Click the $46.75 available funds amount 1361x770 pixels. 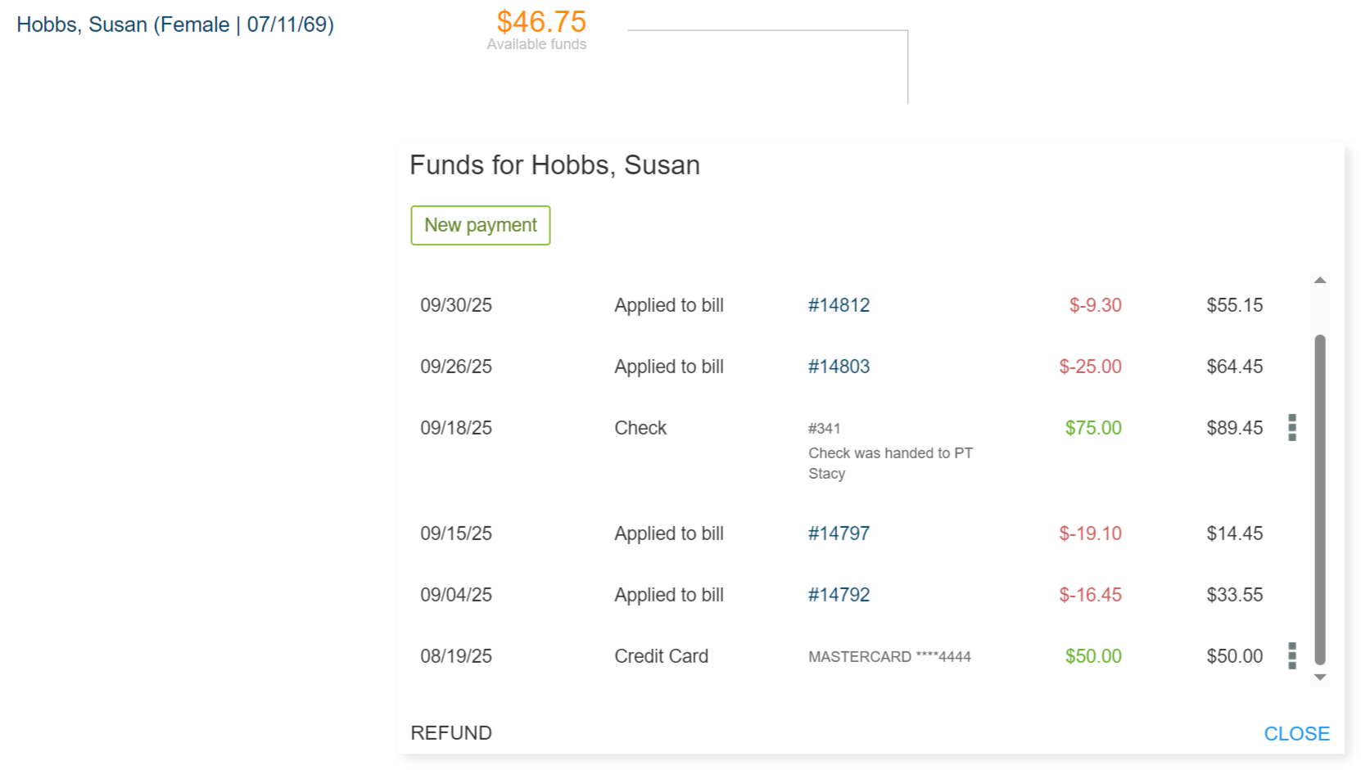click(541, 21)
